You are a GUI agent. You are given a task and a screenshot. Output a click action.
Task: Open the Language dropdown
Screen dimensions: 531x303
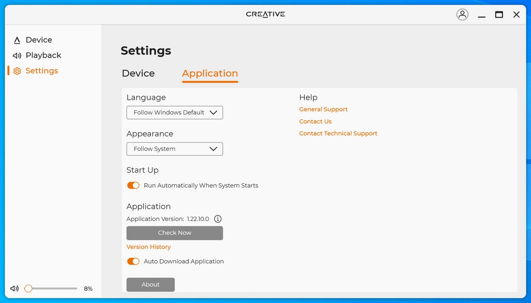pos(175,112)
